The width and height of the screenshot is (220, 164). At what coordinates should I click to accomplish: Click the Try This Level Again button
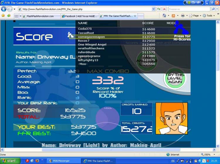175,78
